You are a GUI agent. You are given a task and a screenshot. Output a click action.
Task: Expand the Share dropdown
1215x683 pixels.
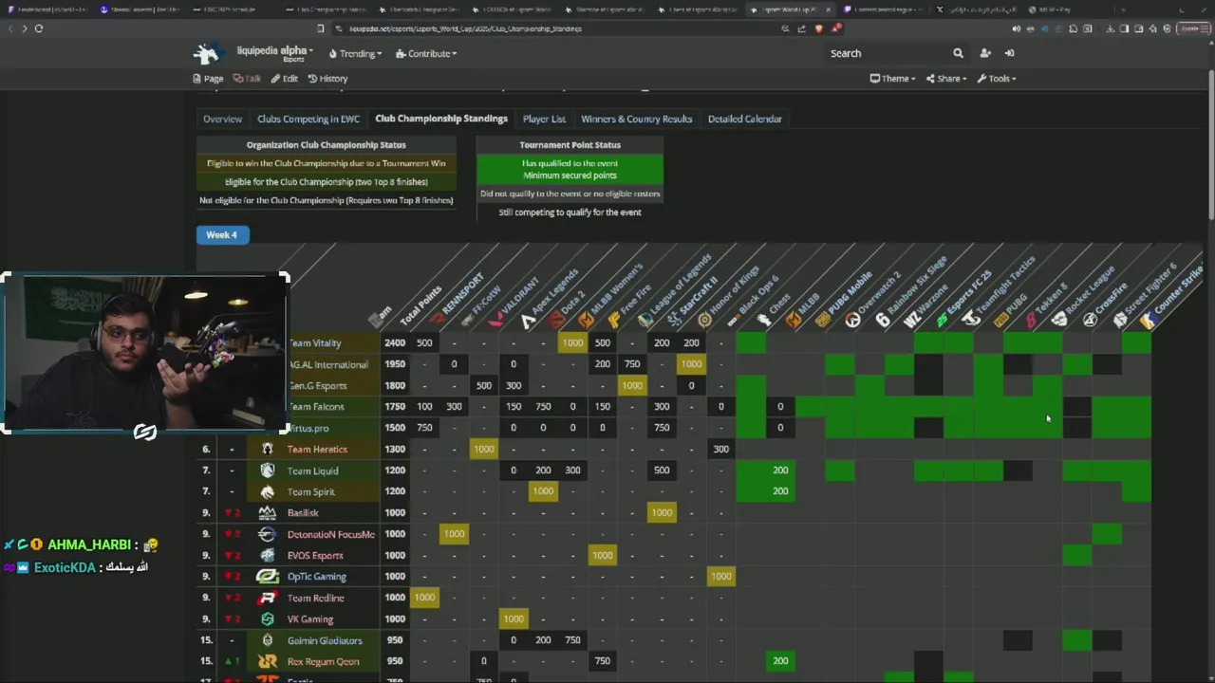pyautogui.click(x=946, y=79)
